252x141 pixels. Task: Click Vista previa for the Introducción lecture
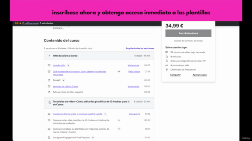point(133,65)
